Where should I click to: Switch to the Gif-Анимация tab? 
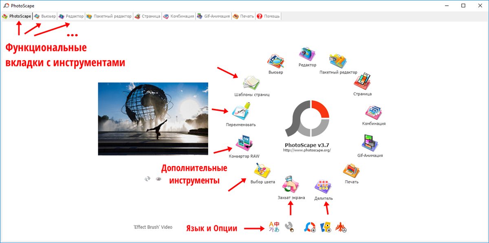click(x=214, y=16)
